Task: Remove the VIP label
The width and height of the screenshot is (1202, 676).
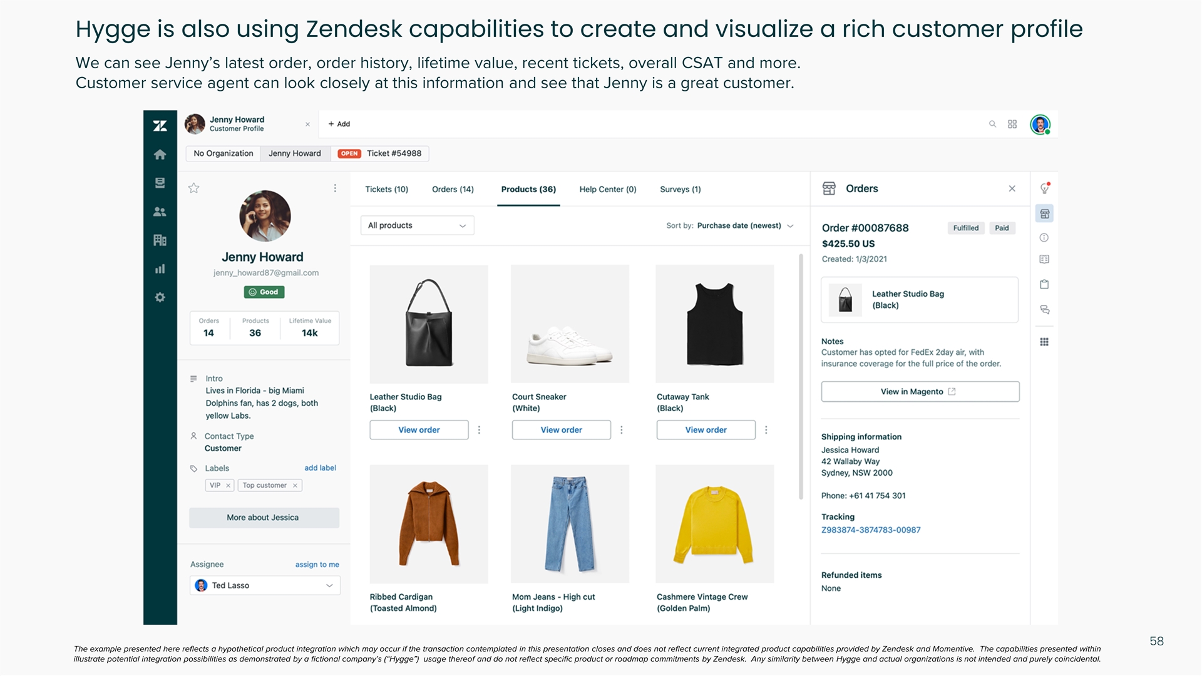Action: 229,486
